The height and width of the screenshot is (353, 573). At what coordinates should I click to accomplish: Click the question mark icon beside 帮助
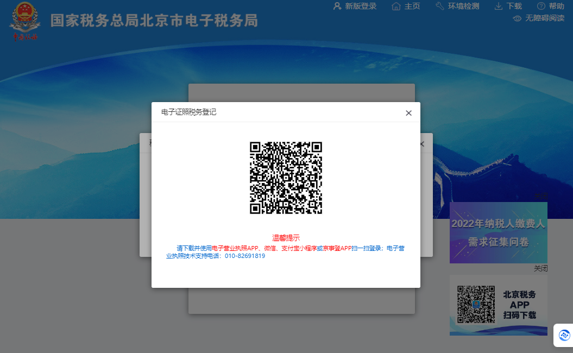tap(541, 6)
